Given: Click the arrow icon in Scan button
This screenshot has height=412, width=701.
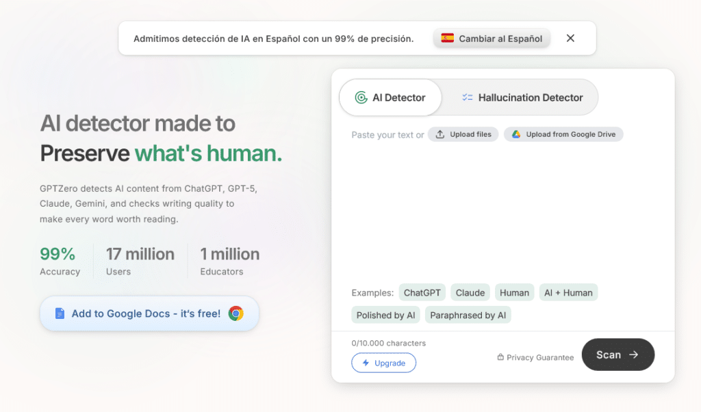Looking at the screenshot, I should 633,355.
